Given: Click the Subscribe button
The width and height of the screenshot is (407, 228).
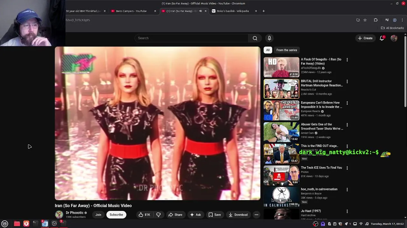Looking at the screenshot, I should [x=116, y=215].
